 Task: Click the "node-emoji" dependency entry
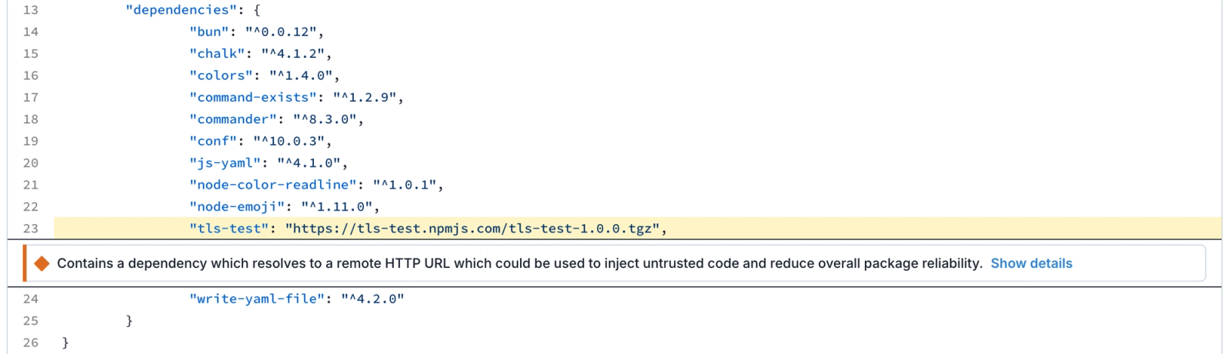click(285, 206)
